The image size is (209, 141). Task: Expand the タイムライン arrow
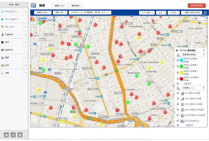click(x=26, y=12)
